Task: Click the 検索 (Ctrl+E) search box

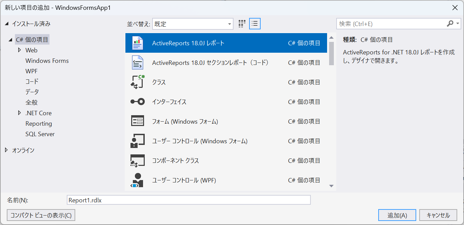Action: (x=391, y=24)
